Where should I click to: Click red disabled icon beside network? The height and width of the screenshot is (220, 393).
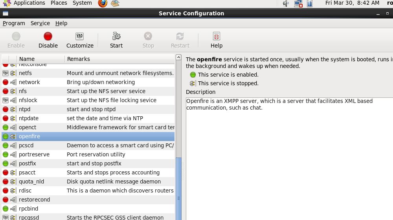coord(5,82)
